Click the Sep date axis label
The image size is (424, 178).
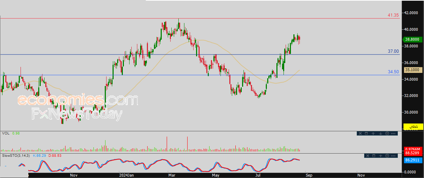309,175
